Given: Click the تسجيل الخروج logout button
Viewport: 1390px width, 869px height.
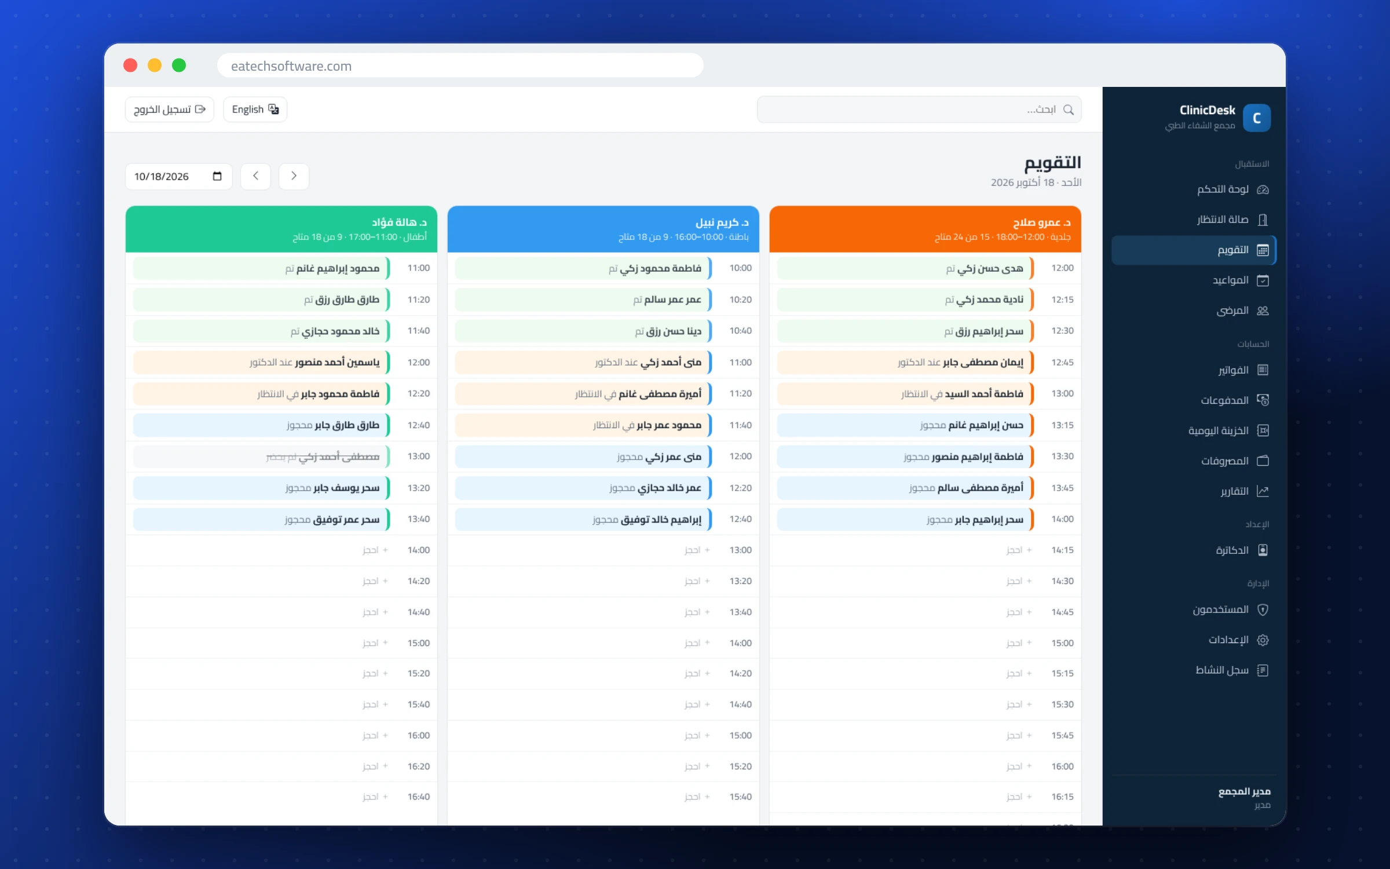Looking at the screenshot, I should click(x=169, y=109).
